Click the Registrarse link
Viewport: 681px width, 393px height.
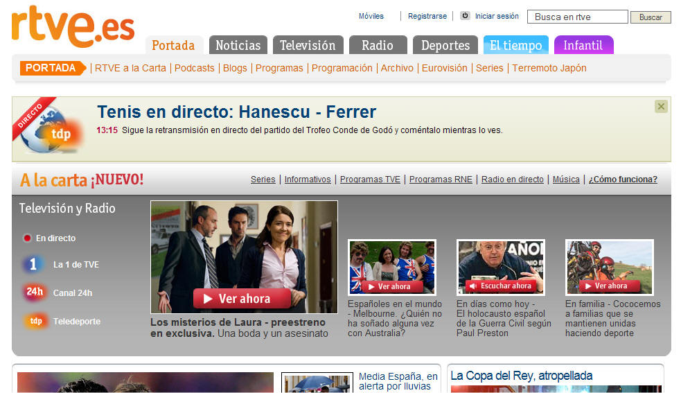coord(427,16)
